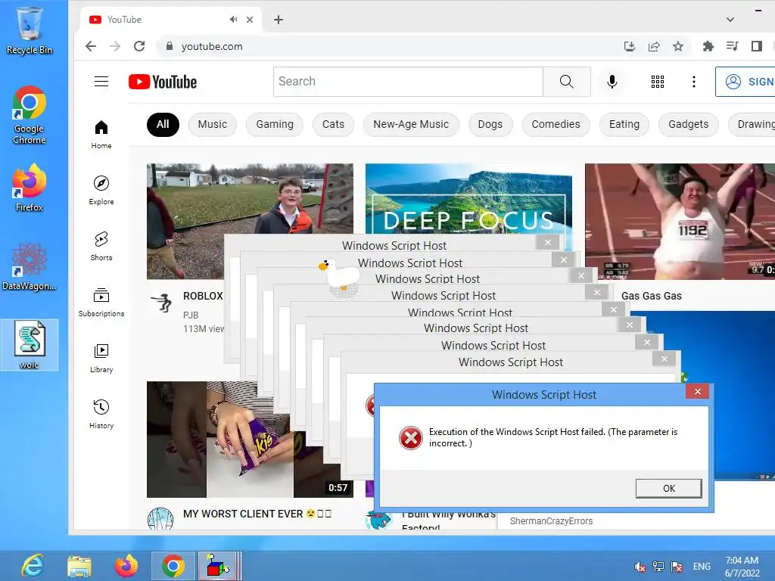The width and height of the screenshot is (775, 581).
Task: Open History in YouTube sidebar
Action: tap(101, 414)
